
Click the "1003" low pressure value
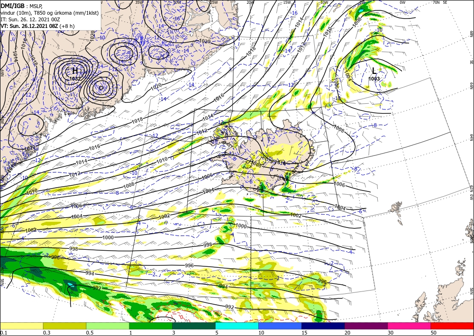[374, 79]
